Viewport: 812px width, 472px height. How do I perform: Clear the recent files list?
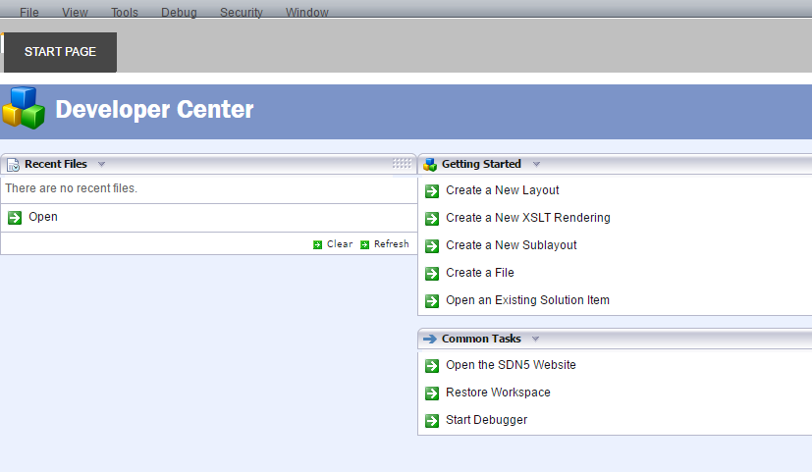340,243
